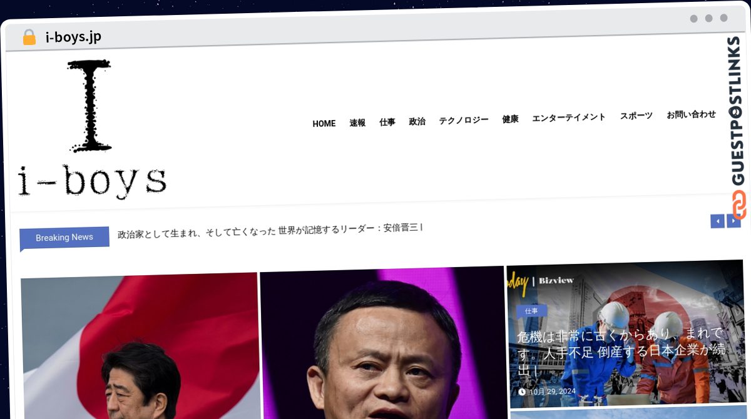
Task: Click the padlock icon beside i-boys.jp
Action: 29,37
